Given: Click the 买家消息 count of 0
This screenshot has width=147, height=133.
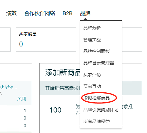Looking at the screenshot, I should [x=21, y=44].
